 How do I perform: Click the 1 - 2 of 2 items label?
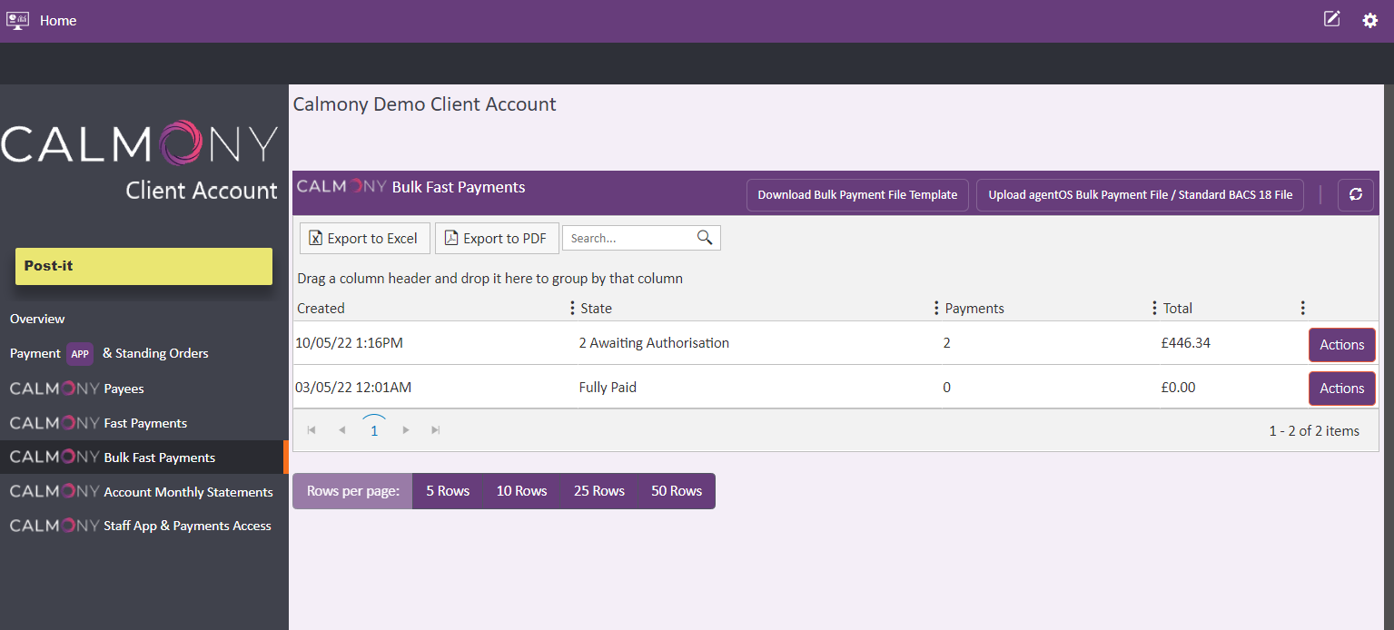[1314, 430]
